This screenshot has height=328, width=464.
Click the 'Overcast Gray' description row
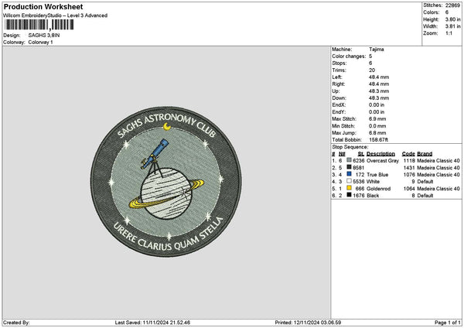pyautogui.click(x=383, y=160)
